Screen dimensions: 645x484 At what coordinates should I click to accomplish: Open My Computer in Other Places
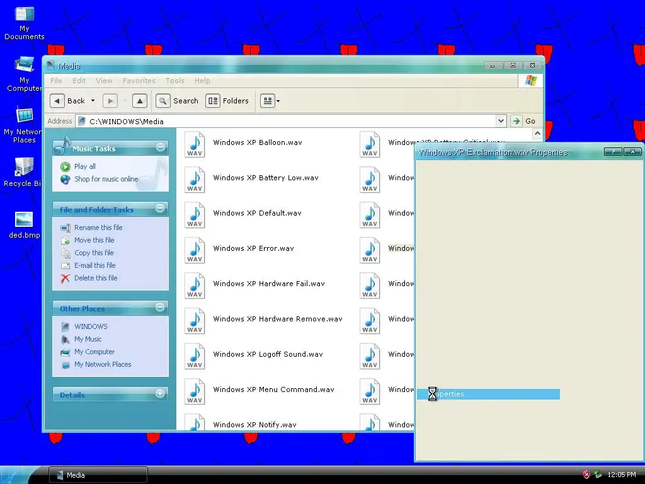click(94, 352)
